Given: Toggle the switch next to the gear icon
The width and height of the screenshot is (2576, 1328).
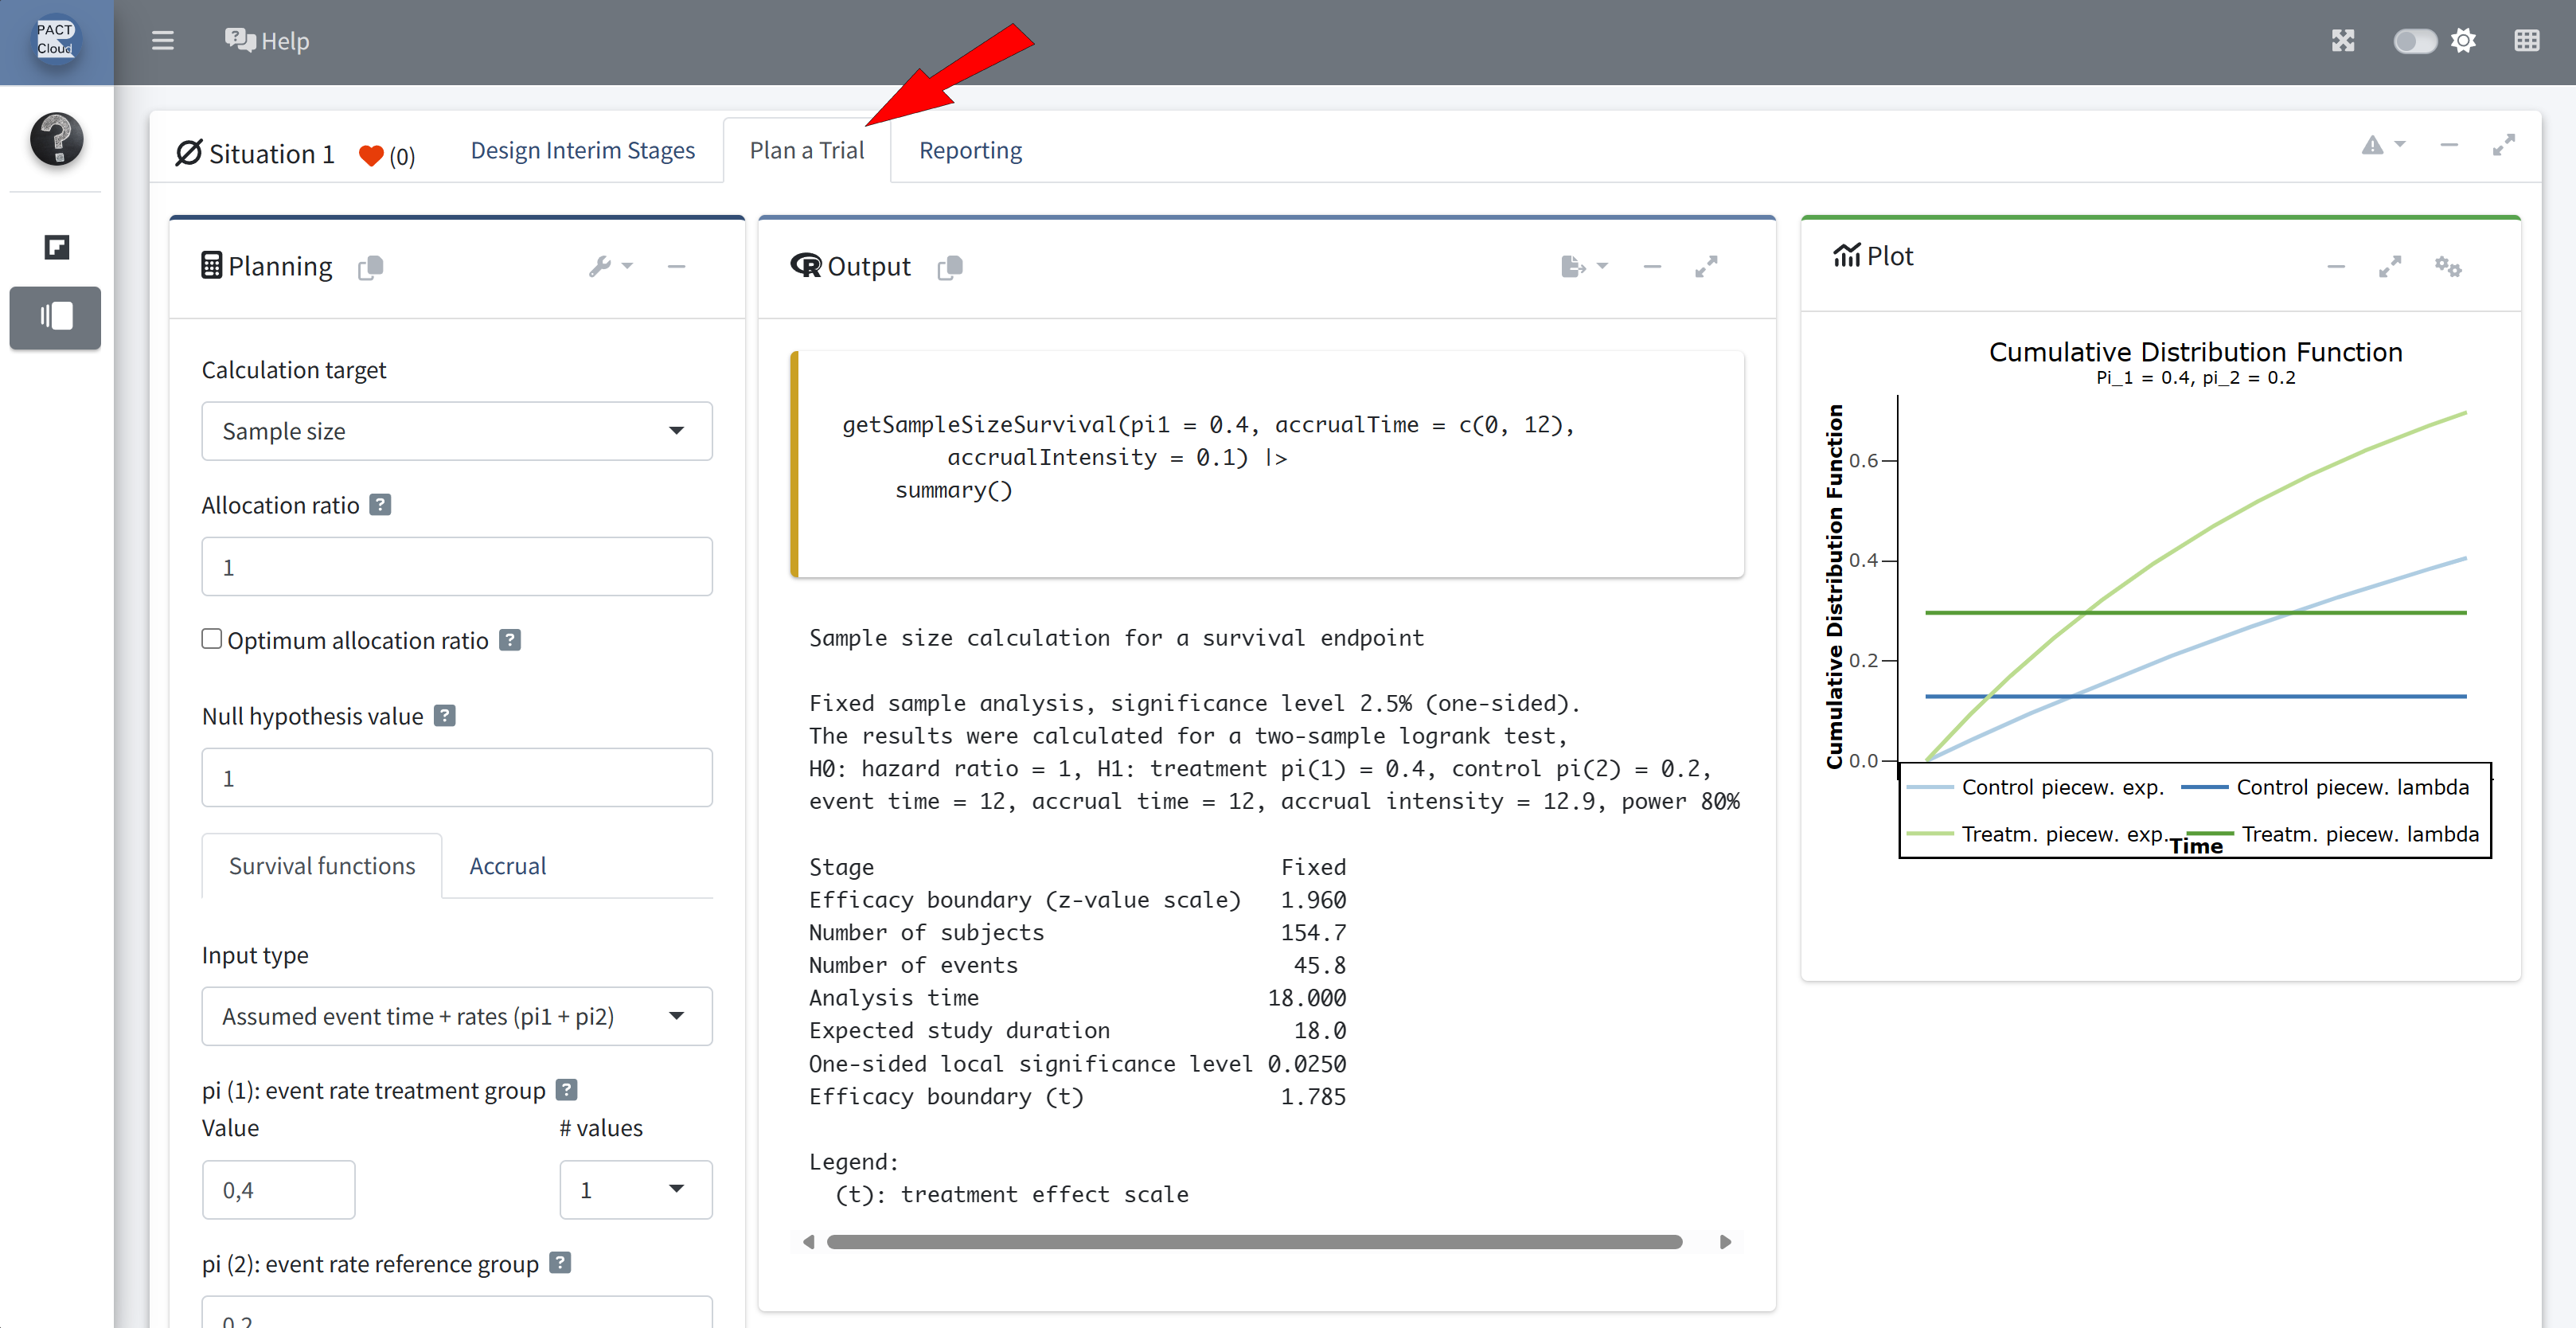Looking at the screenshot, I should pos(2414,41).
